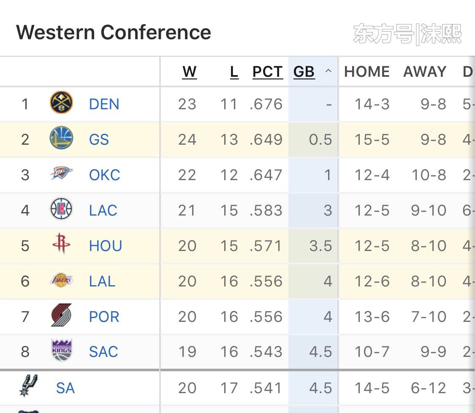The image size is (475, 413).
Task: Click the Denver Nuggets logo
Action: pos(62,103)
